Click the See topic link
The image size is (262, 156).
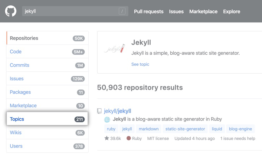pyautogui.click(x=140, y=64)
